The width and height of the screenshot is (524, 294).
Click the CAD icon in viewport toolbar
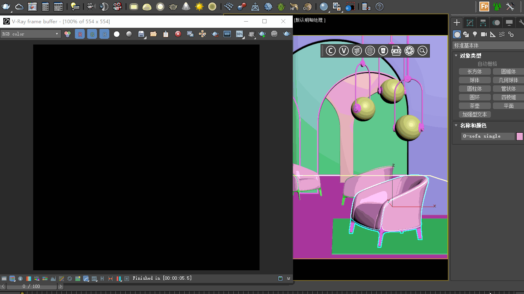tap(396, 51)
